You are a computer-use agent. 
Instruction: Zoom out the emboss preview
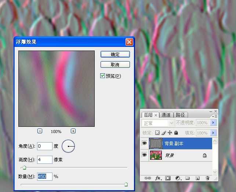[40, 131]
